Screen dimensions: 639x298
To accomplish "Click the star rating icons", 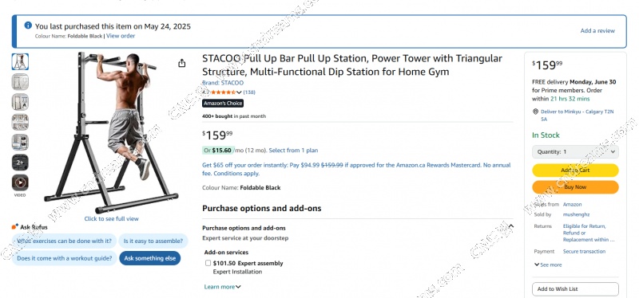I will click(x=224, y=92).
